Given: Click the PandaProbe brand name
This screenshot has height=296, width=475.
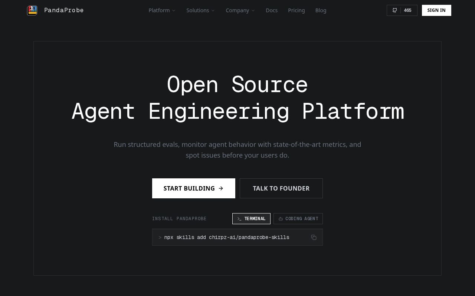Looking at the screenshot, I should pos(64,10).
